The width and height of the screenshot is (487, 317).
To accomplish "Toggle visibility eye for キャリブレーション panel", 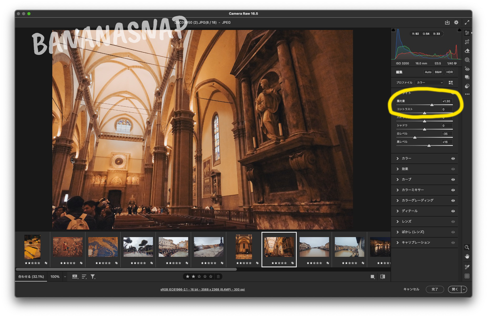I will 453,243.
